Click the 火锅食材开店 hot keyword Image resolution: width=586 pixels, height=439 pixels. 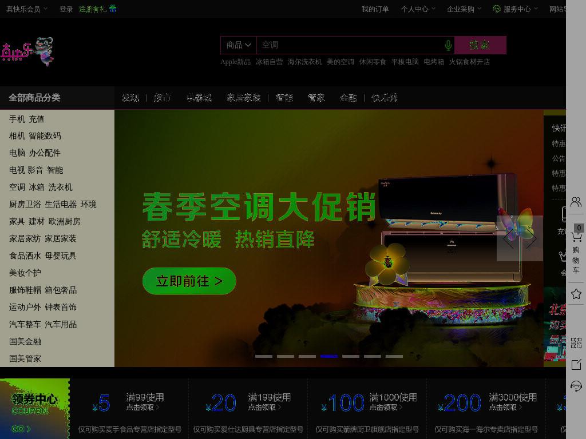pyautogui.click(x=469, y=62)
